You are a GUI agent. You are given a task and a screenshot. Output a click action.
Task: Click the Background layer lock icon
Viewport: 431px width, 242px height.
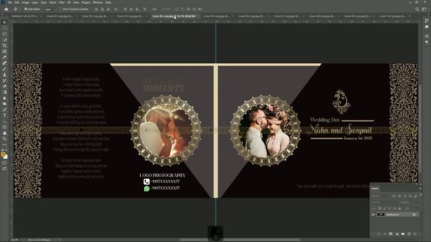coord(414,214)
